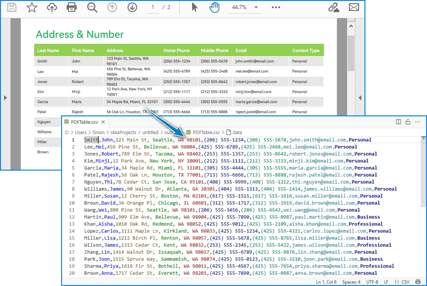Screen dimensions: 427x286
Task: Open the search magnifier tool
Action: [91, 7]
